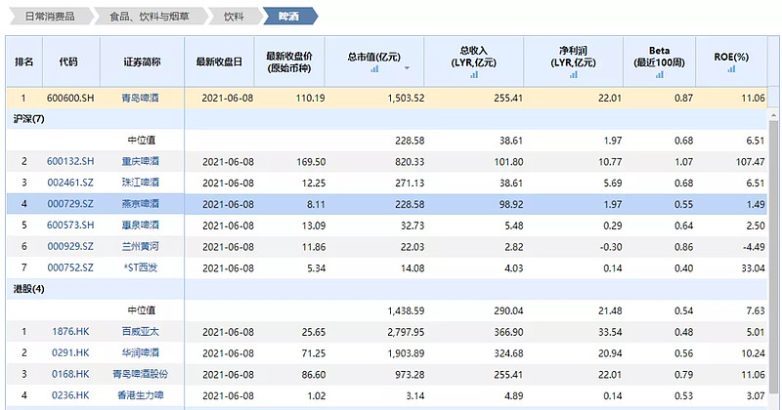Click 兰州黄河 security name
Image resolution: width=782 pixels, height=410 pixels.
point(141,247)
